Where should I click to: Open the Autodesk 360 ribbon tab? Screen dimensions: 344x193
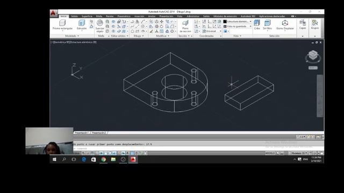(248, 17)
